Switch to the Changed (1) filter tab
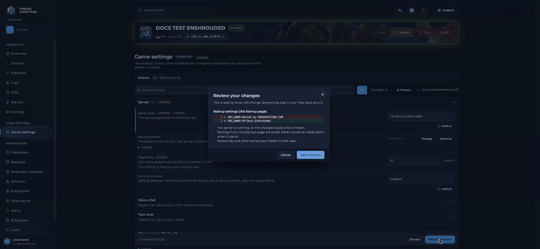This screenshot has width=540, height=249. pos(378,90)
